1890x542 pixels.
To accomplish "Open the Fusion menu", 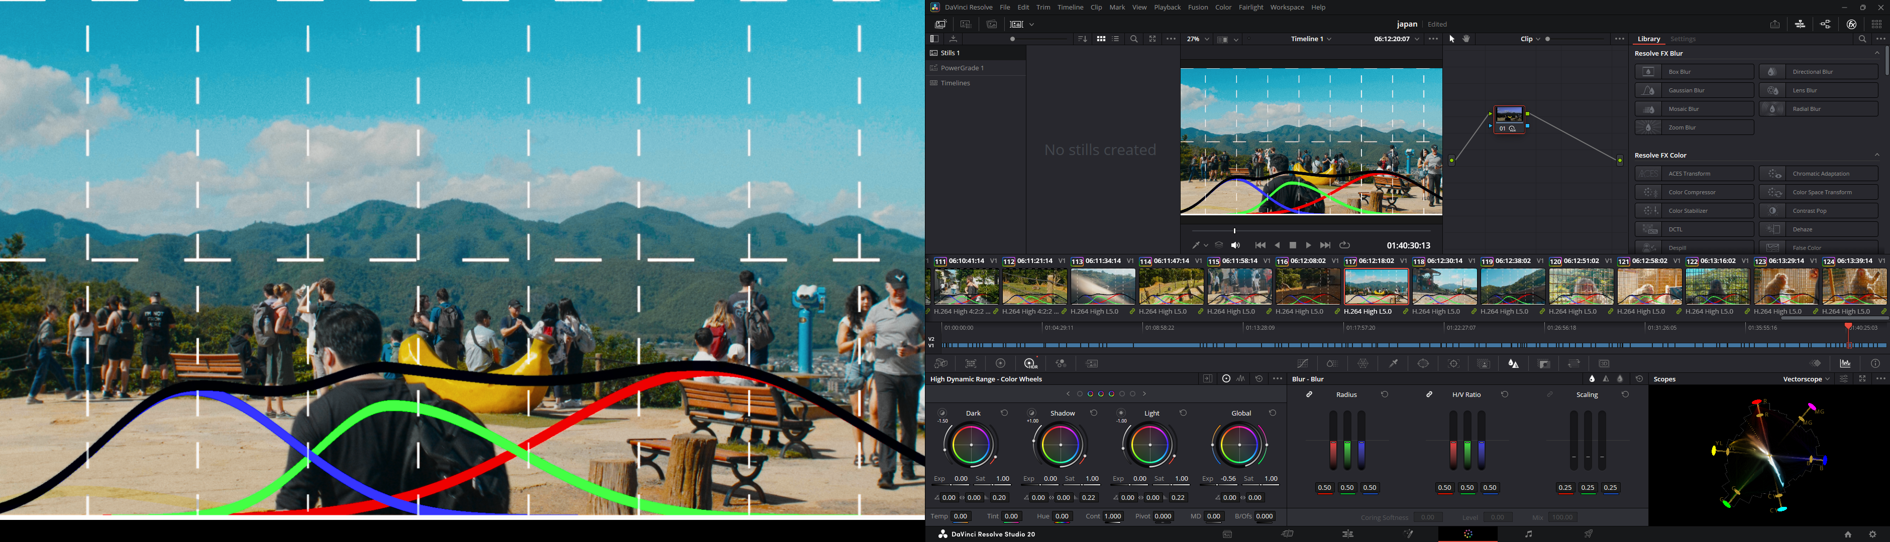I will (x=1198, y=8).
